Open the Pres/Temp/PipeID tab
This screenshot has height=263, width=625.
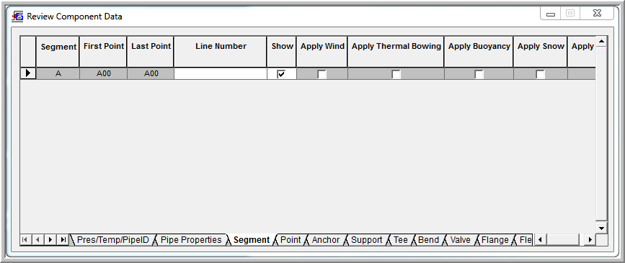point(112,240)
